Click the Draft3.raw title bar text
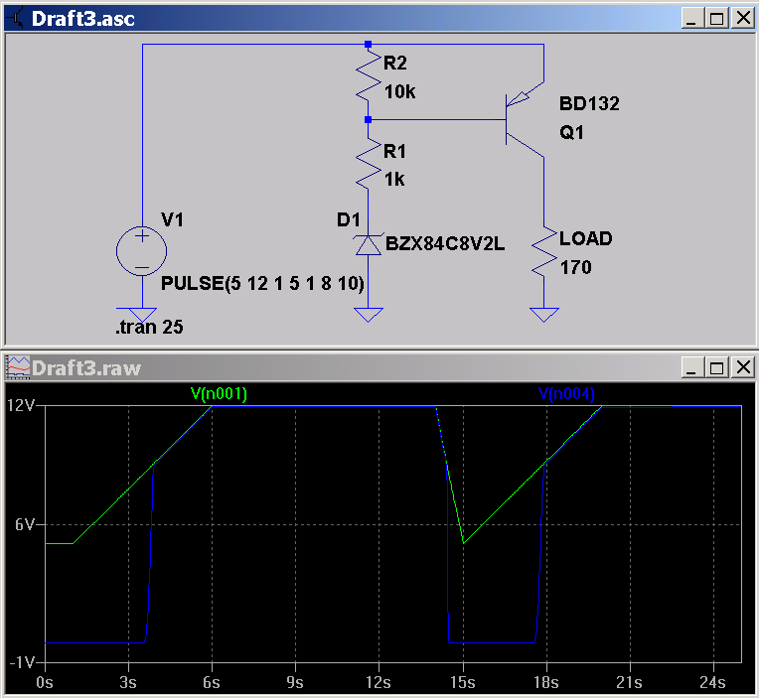Viewport: 759px width, 698px height. 86,368
